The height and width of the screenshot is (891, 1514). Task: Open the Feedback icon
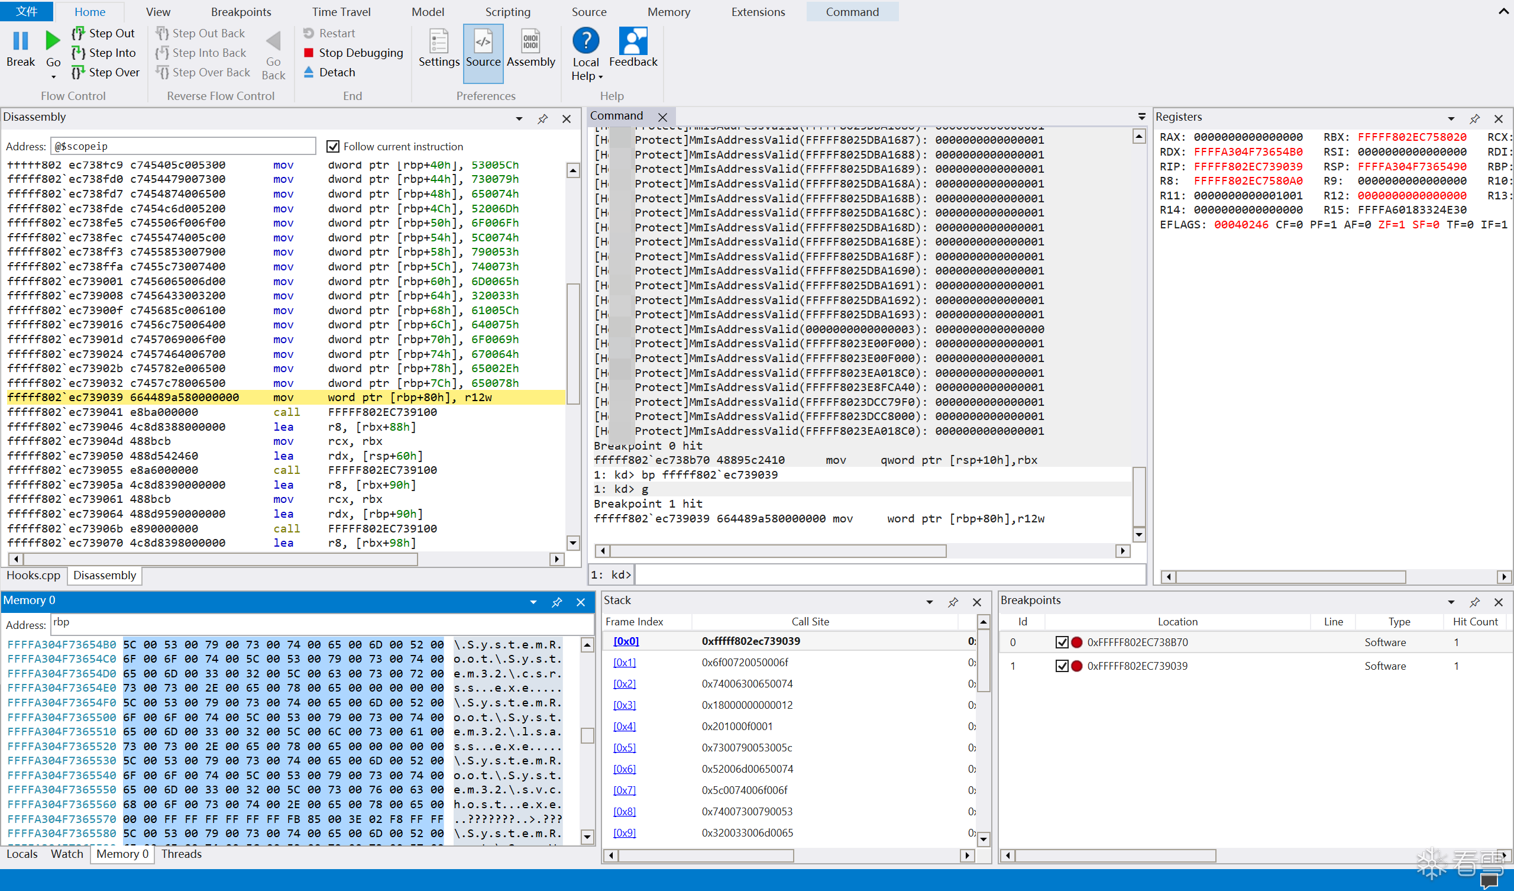pos(633,41)
